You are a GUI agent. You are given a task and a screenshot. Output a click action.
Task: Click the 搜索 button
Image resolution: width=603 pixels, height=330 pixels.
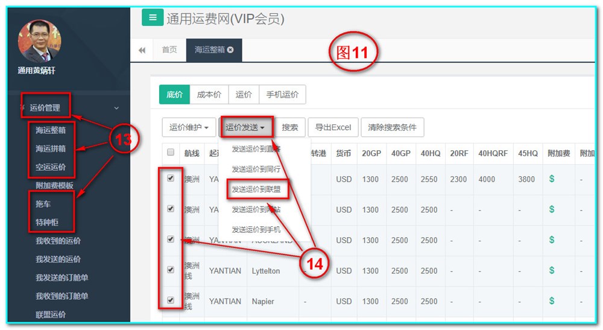click(290, 127)
